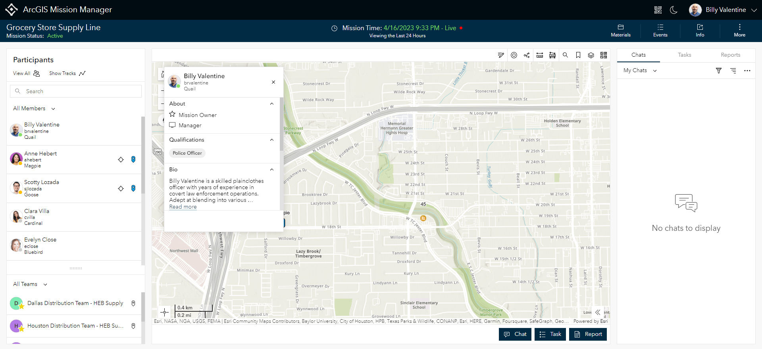Select the geofence circle tool
The width and height of the screenshot is (762, 349).
[x=514, y=55]
